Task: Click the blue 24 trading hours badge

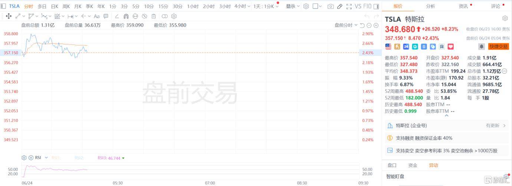Action: [x=406, y=46]
